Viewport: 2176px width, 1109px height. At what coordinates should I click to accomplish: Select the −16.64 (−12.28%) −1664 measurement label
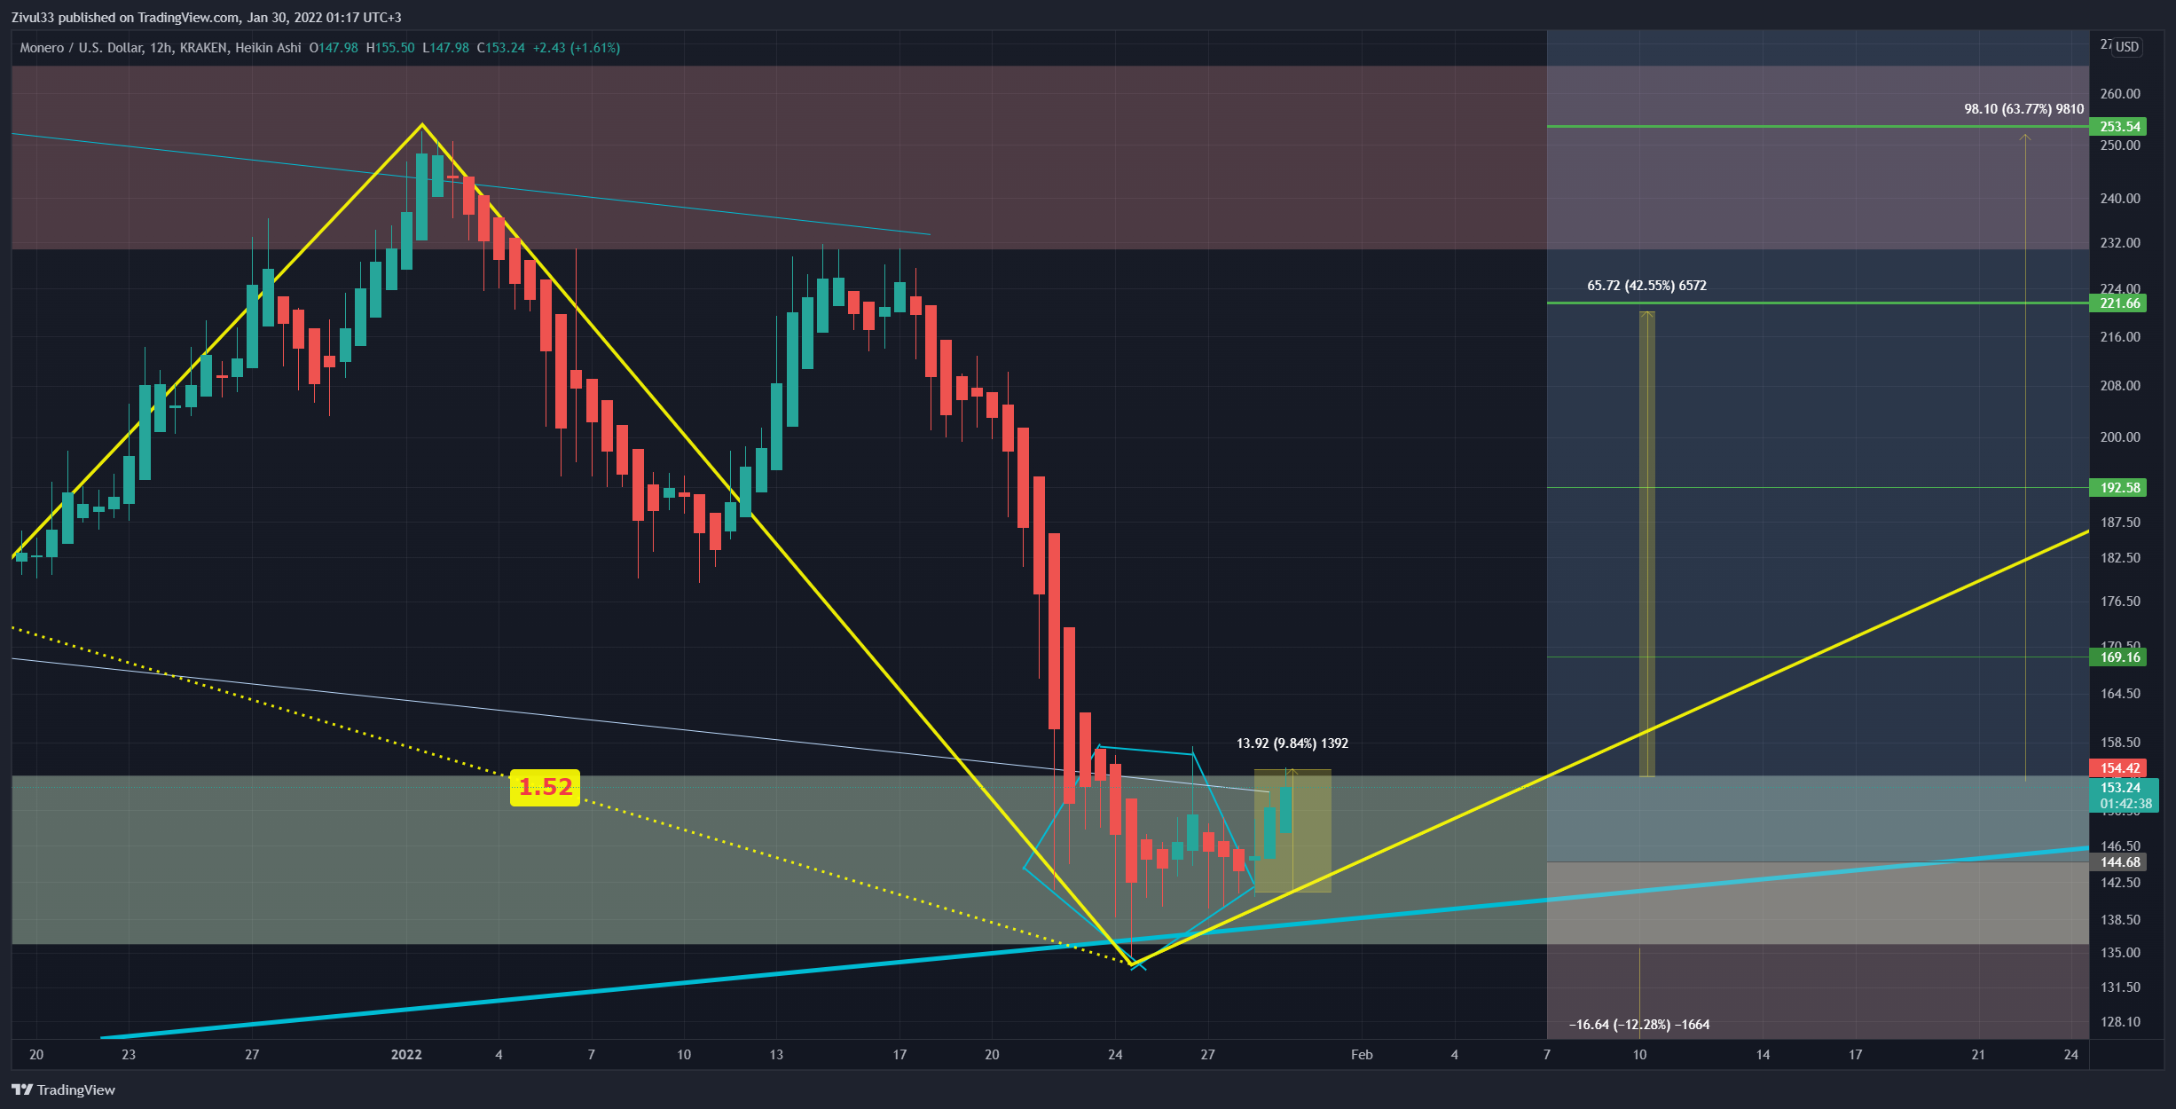point(1639,1025)
